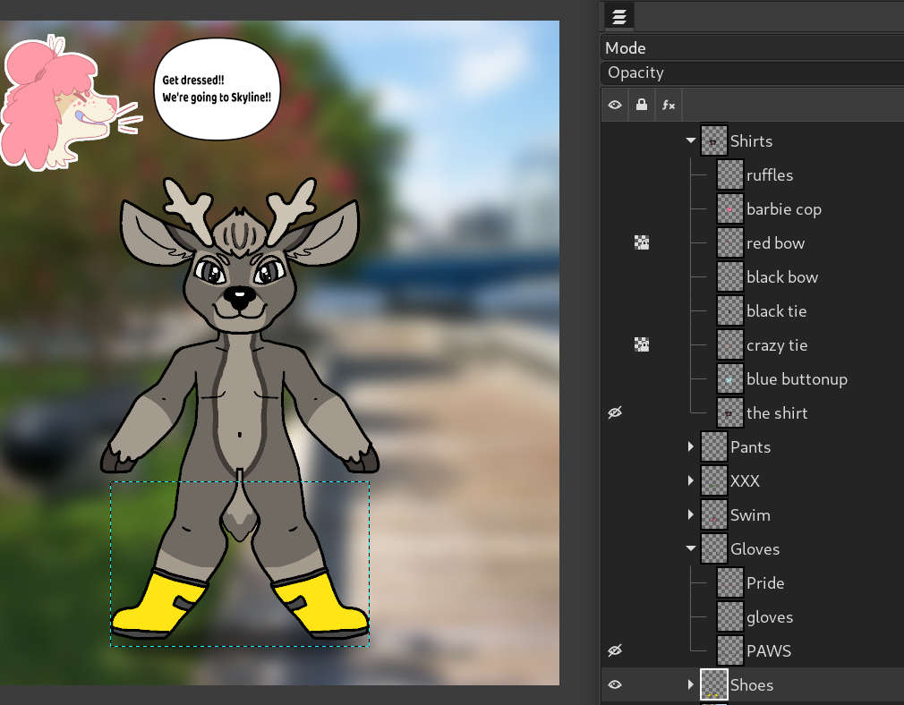The image size is (904, 705).
Task: Click the eye visibility column header icon
Action: click(615, 105)
